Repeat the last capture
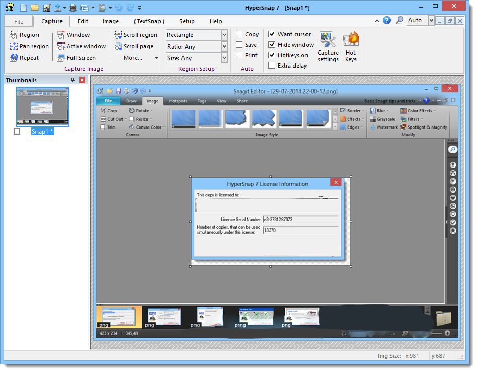Screen dimensions: 477x372 25,58
